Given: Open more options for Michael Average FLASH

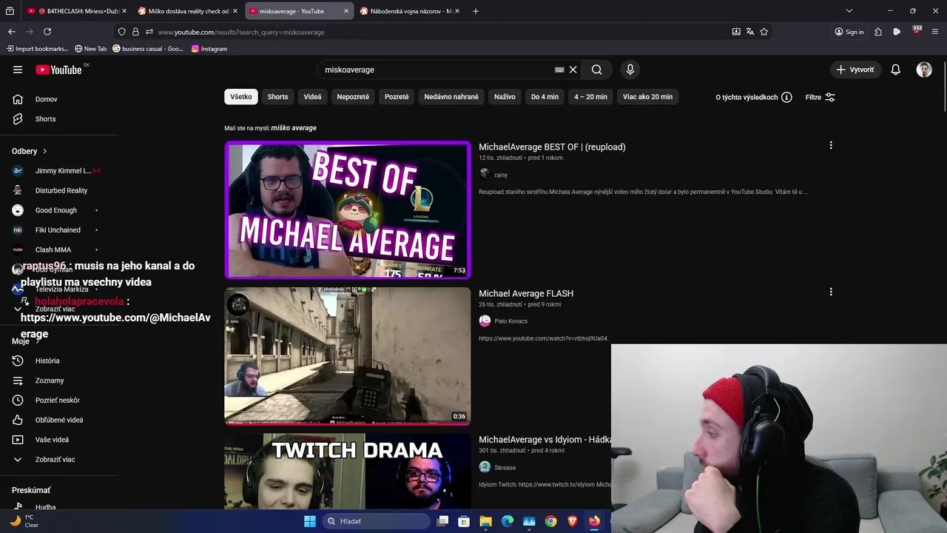Looking at the screenshot, I should [831, 292].
